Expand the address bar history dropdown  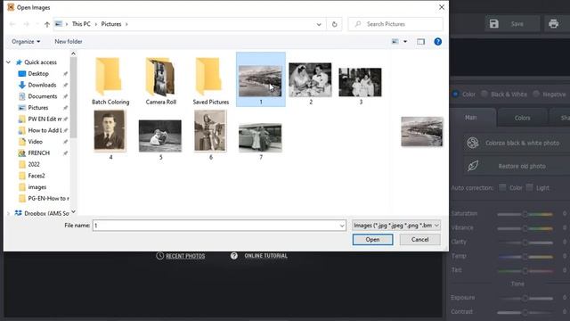319,24
